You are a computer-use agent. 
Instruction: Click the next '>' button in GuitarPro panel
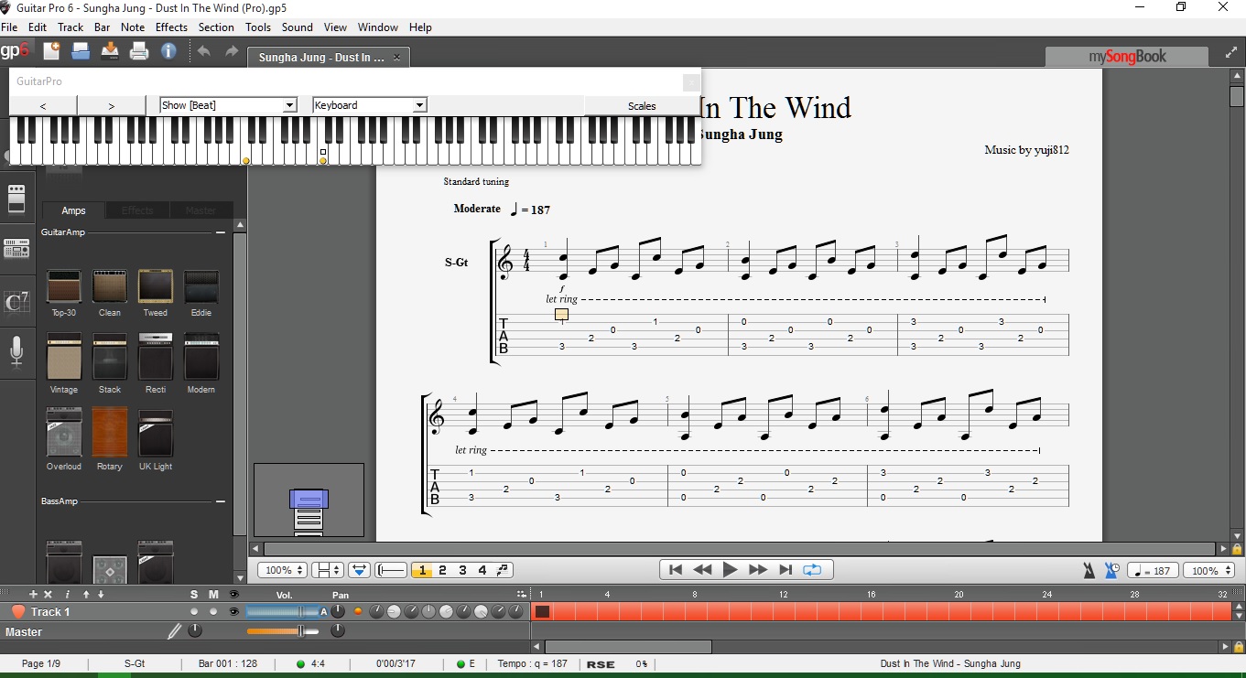pyautogui.click(x=112, y=106)
